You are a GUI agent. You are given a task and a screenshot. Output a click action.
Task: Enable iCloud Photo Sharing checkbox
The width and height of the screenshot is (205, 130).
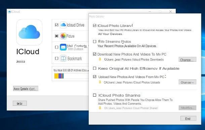94,95
